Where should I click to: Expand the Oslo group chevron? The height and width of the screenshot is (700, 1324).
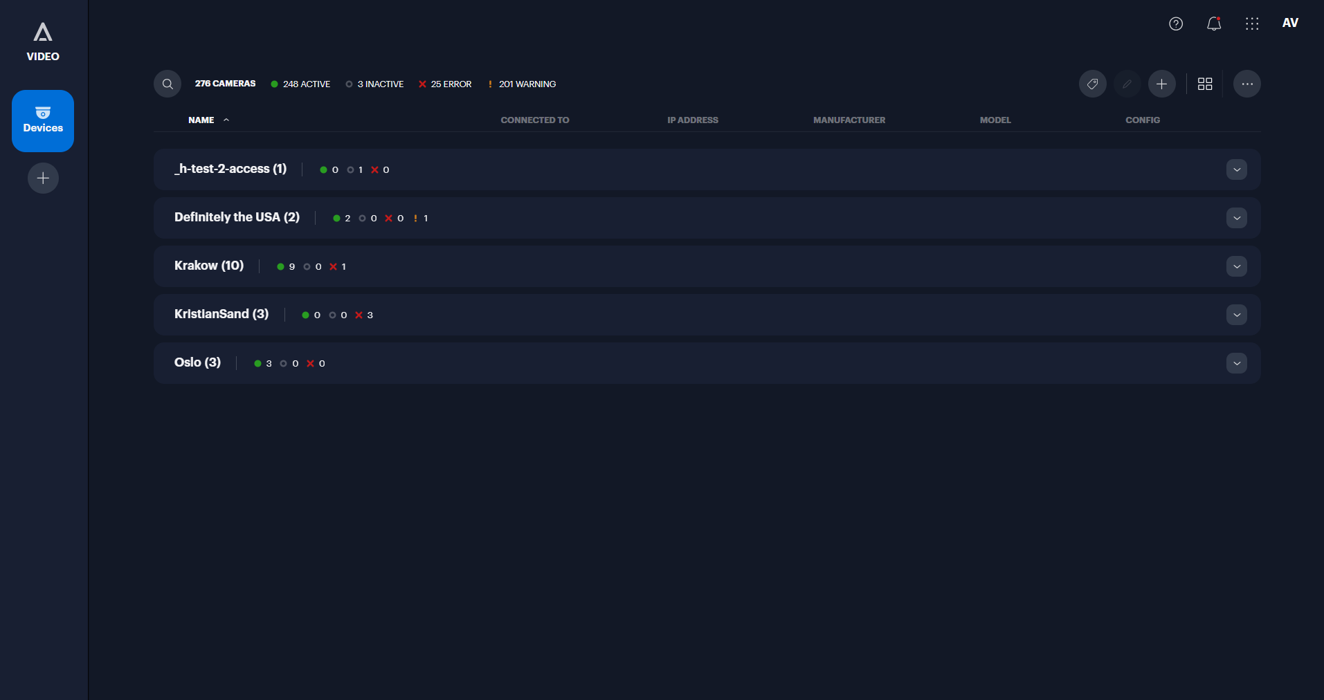pos(1237,363)
